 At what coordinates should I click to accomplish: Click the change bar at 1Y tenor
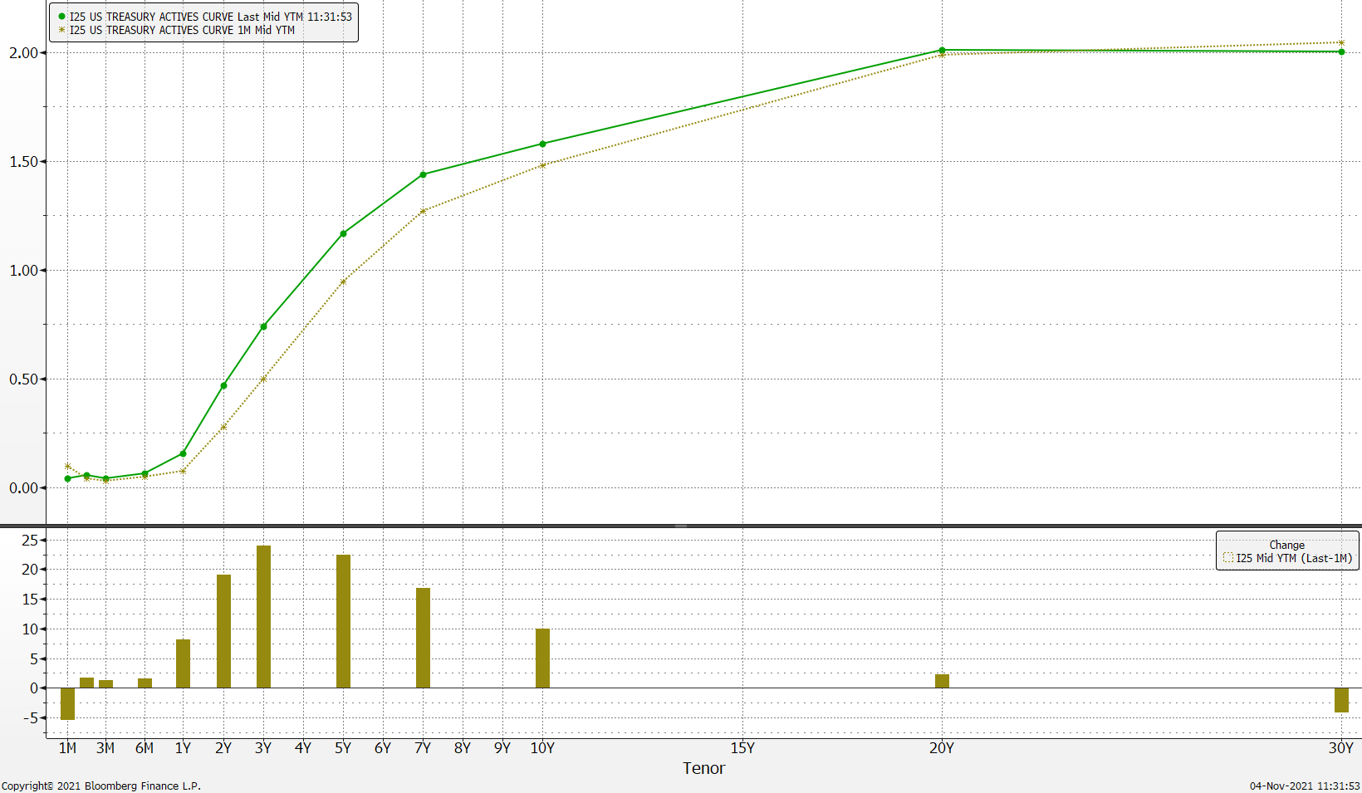coord(183,663)
